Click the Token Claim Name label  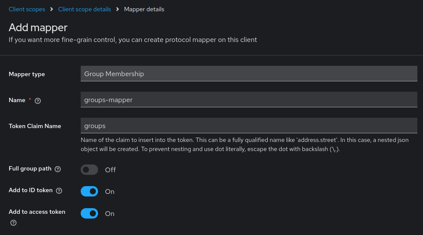[35, 126]
